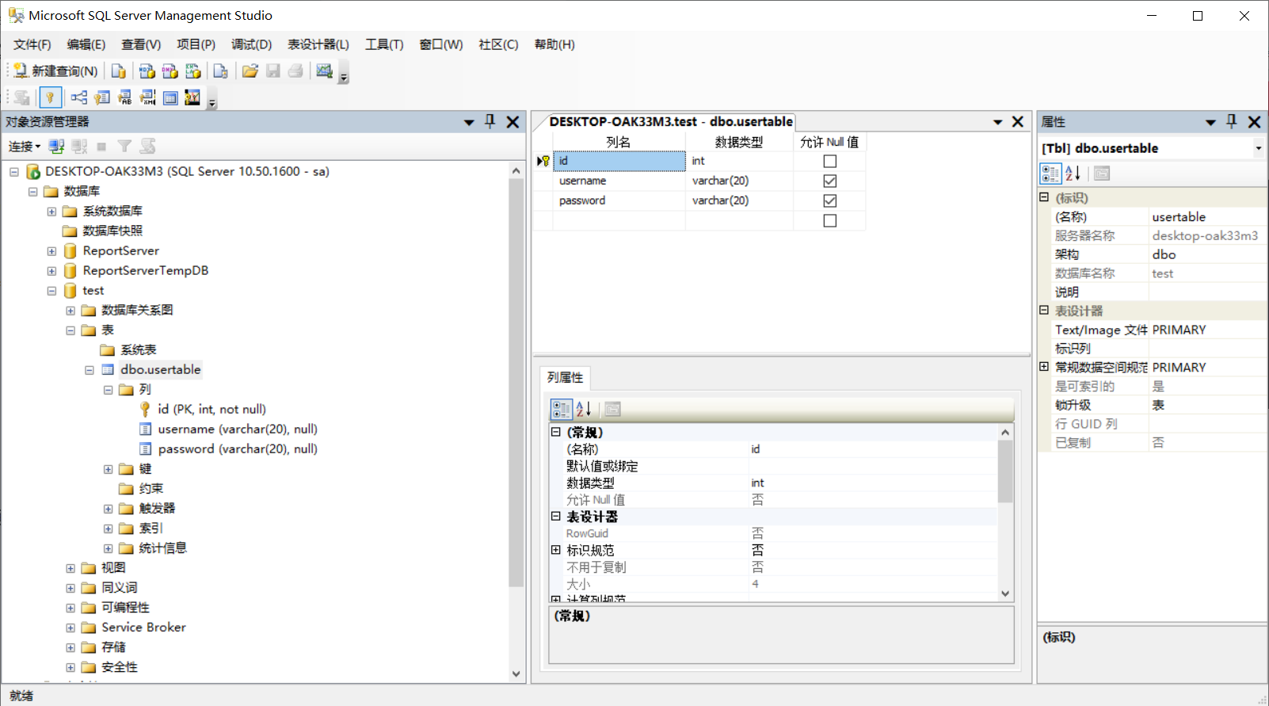Open the [Tbl] dbo.usertable object dropdown
The image size is (1269, 706).
coord(1258,148)
